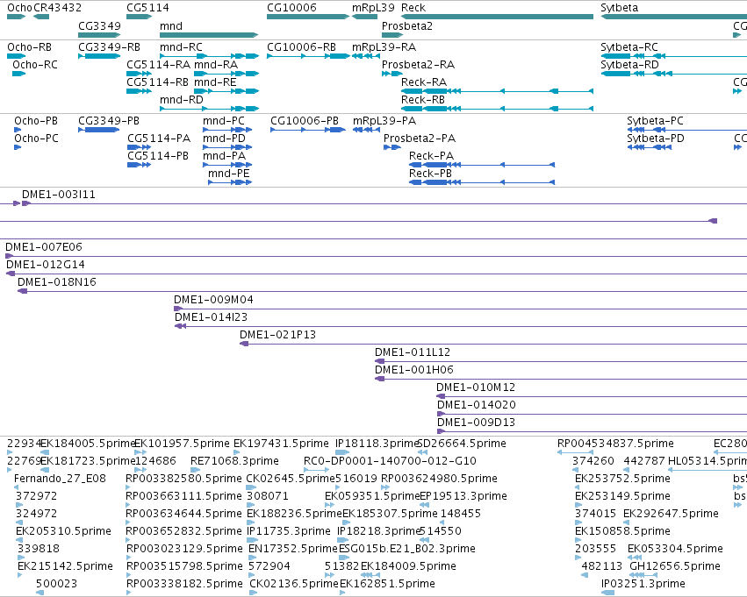Viewport: 747px width, 597px height.
Task: Select EST EK197431.5prime label
Action: [281, 444]
